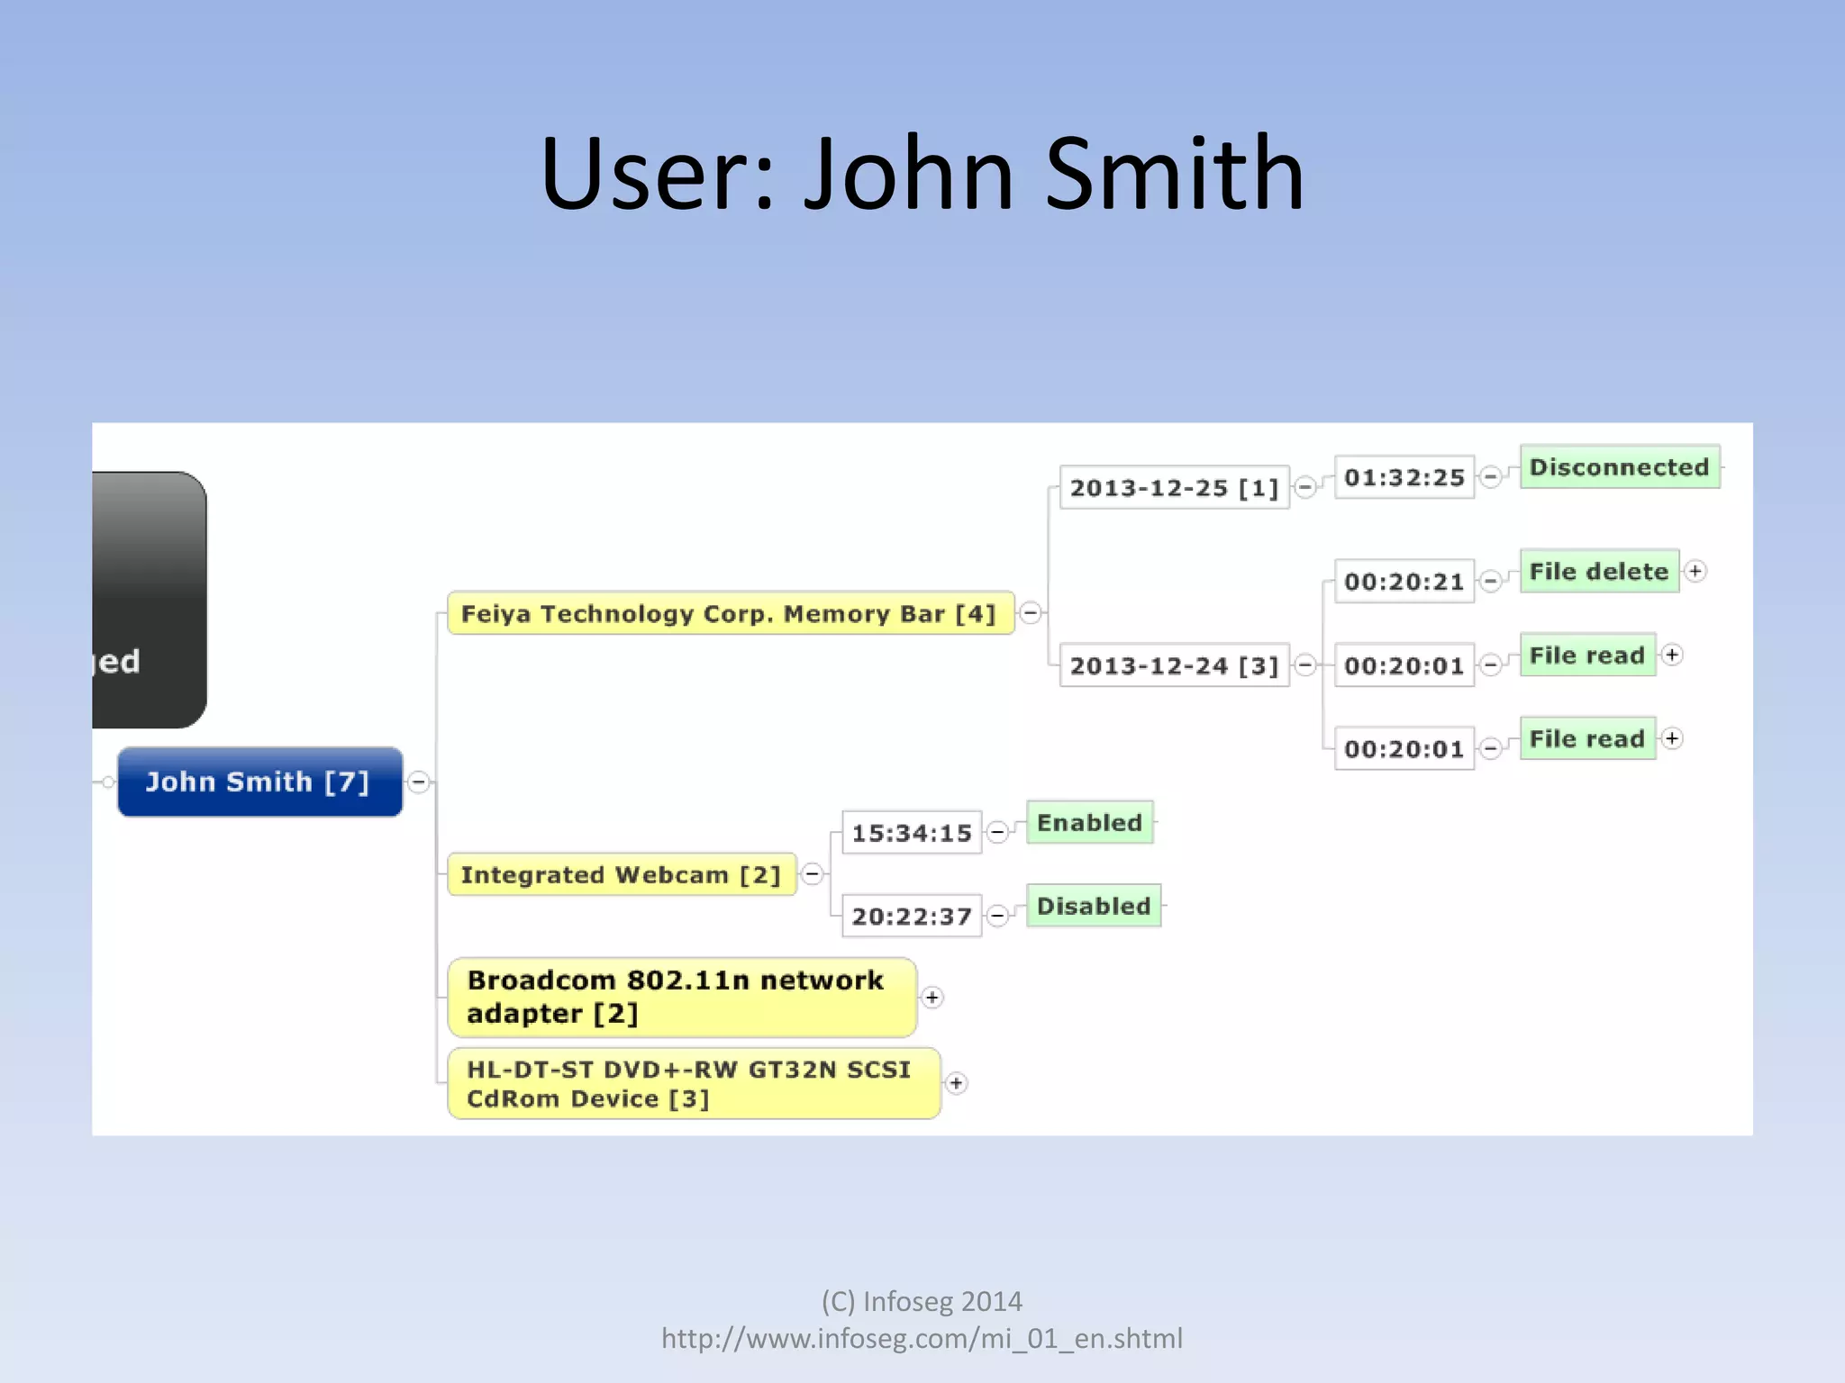Collapse the John Smith [7] node
Screen dimensions: 1845x1383
(x=419, y=782)
